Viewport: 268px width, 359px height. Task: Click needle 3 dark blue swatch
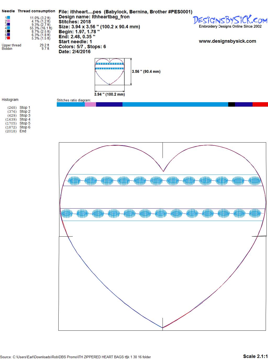point(8,24)
